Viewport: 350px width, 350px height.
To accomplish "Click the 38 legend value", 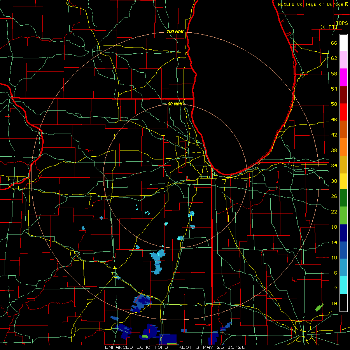I will (x=334, y=150).
